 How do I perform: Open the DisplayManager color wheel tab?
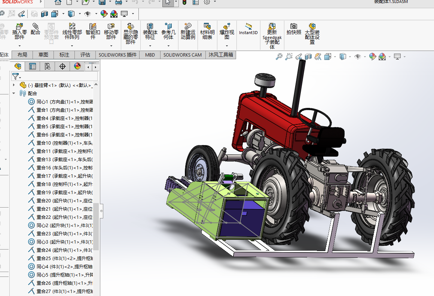pyautogui.click(x=77, y=67)
